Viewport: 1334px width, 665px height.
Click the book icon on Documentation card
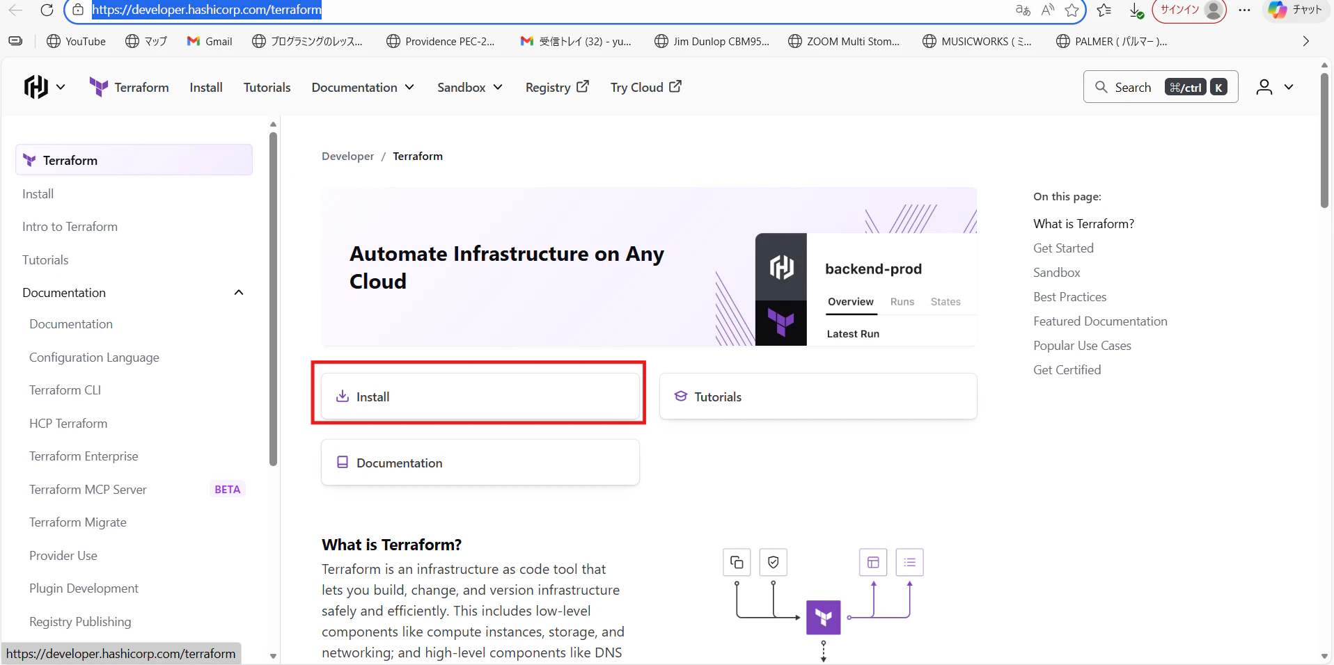coord(343,463)
